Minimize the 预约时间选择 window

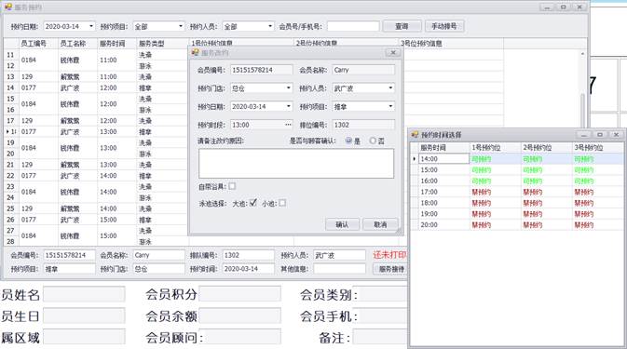pos(583,135)
